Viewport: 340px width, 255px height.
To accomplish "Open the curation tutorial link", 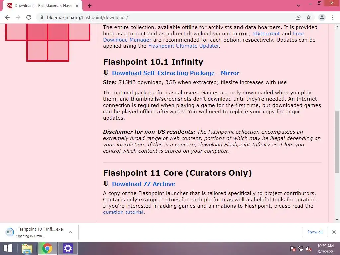I will tap(123, 212).
